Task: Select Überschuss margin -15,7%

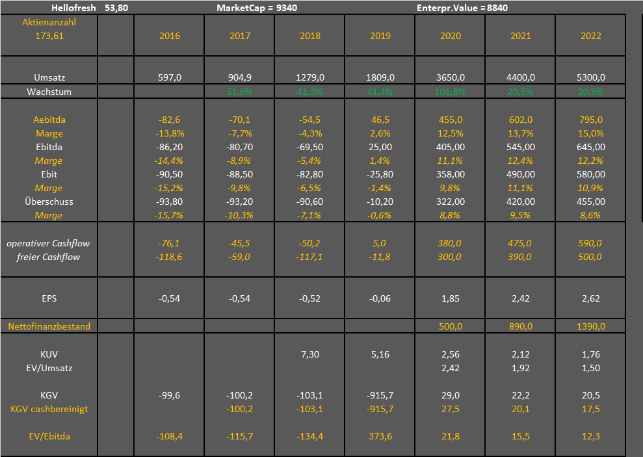Action: click(x=169, y=215)
